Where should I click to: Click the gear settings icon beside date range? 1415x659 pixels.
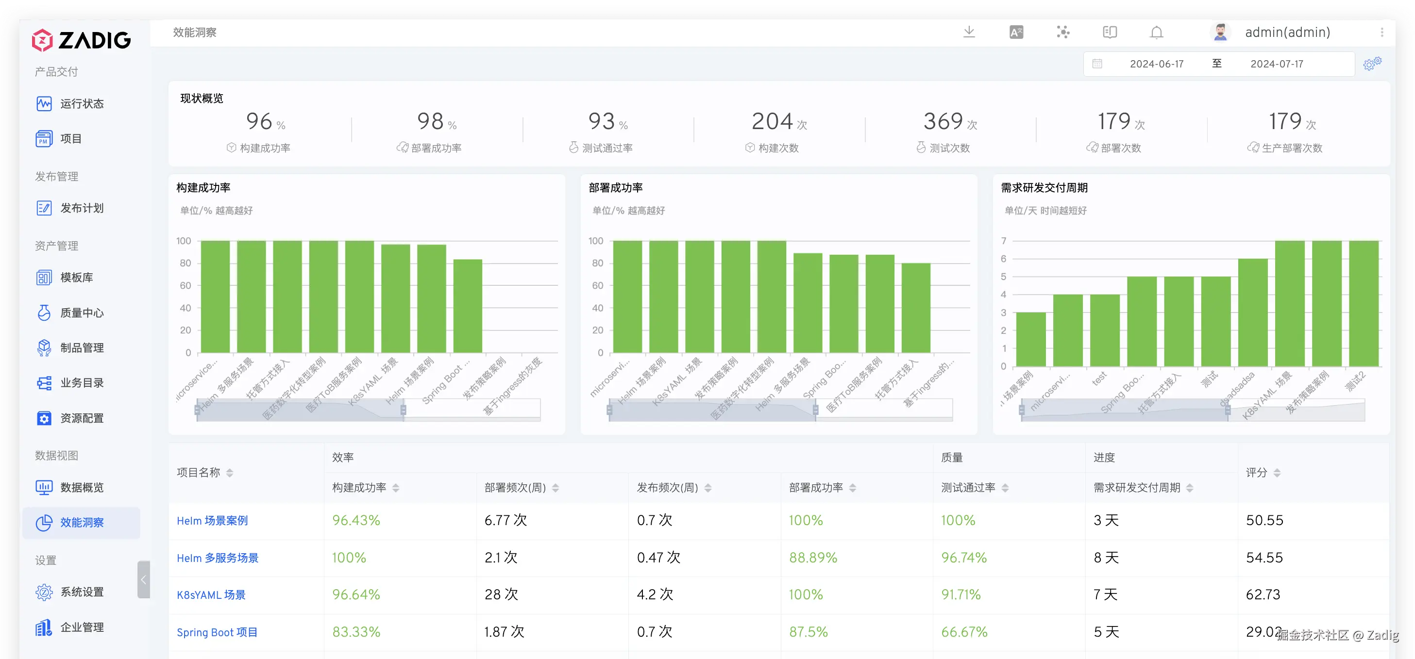tap(1372, 64)
